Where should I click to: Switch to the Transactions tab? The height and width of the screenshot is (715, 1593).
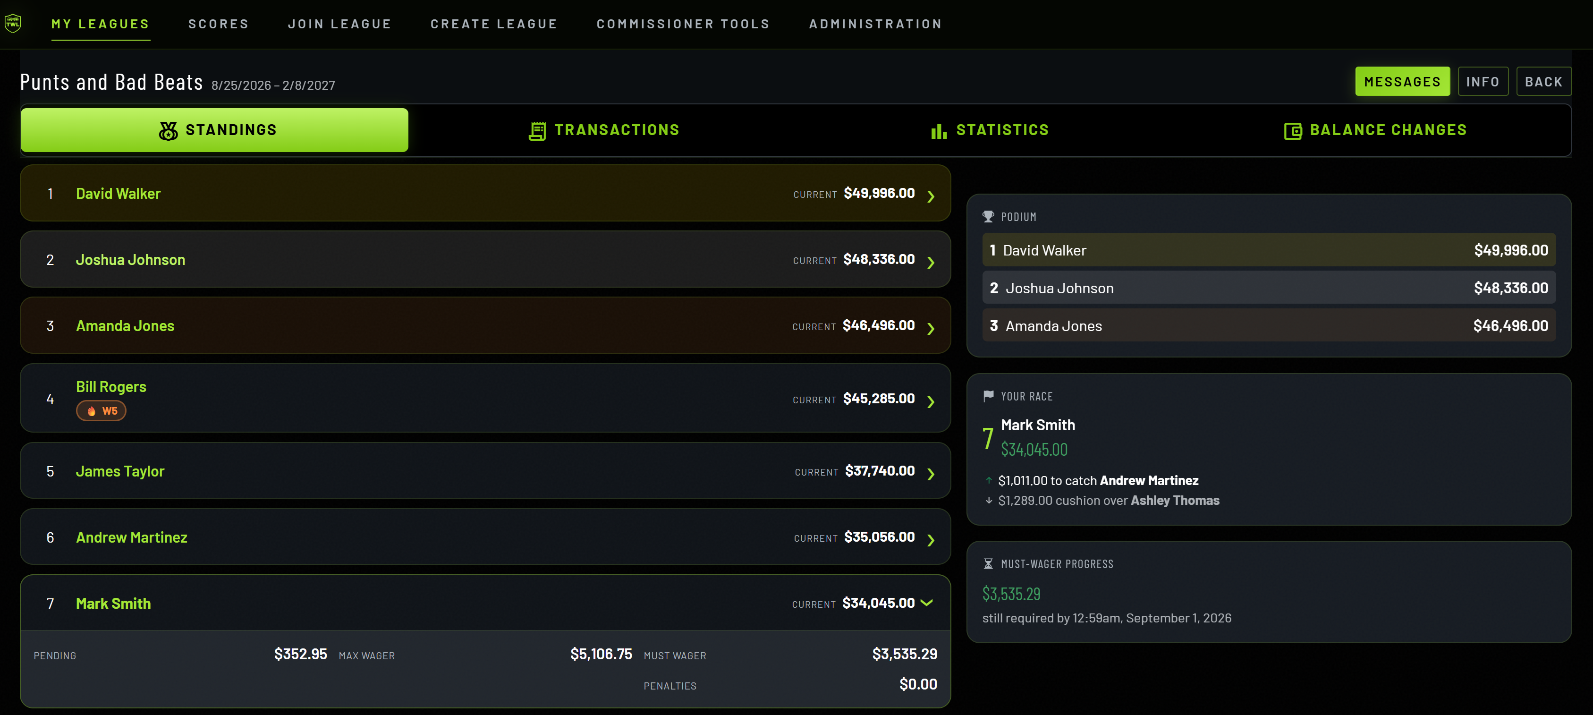coord(603,130)
